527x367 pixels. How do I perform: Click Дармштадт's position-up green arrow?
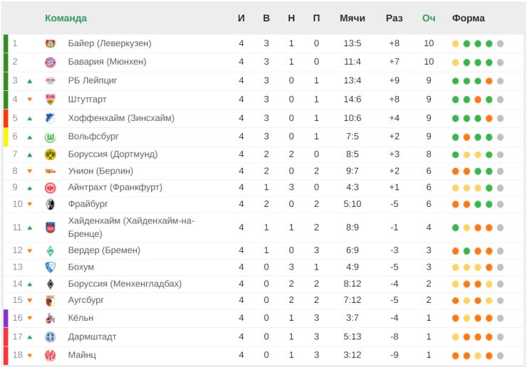tap(30, 336)
